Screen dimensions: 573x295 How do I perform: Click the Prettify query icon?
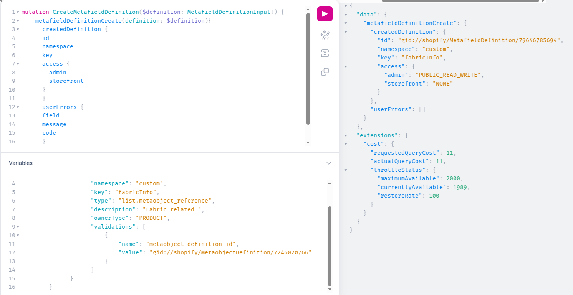[x=325, y=35]
